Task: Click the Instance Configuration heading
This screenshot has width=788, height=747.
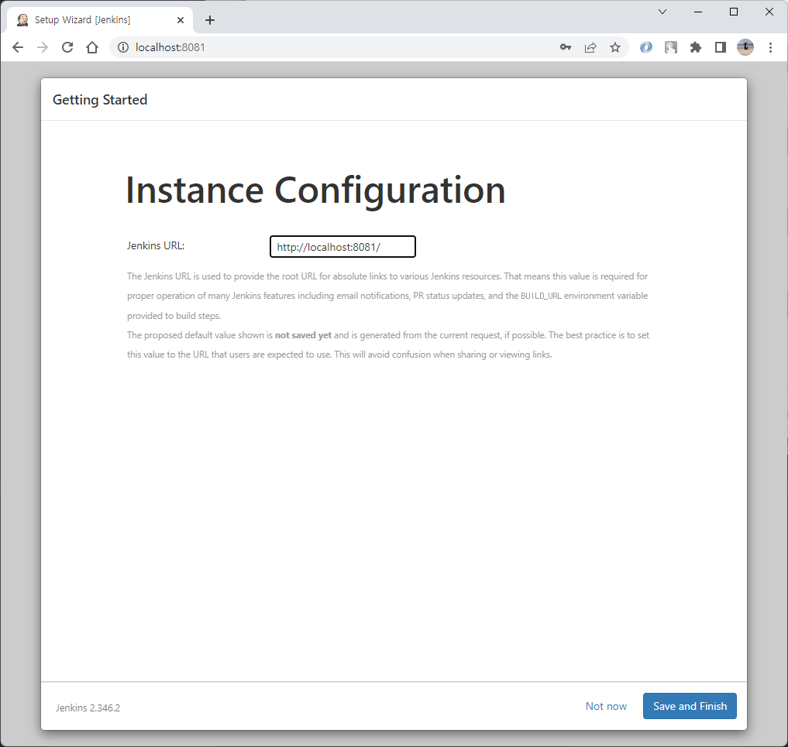Action: (x=315, y=190)
